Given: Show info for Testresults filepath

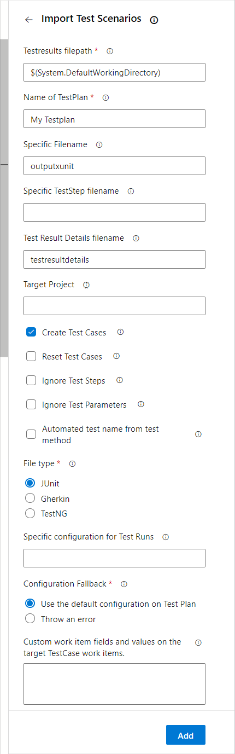Looking at the screenshot, I should point(110,51).
